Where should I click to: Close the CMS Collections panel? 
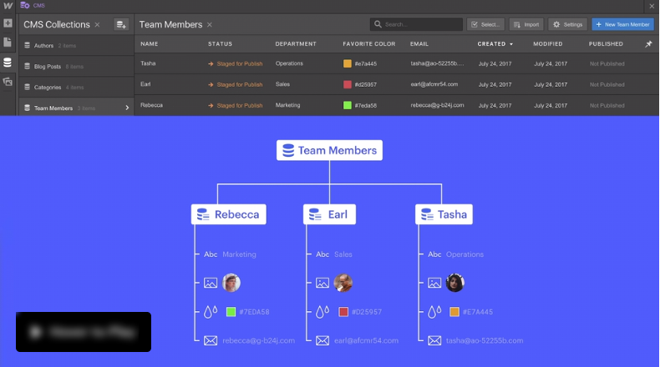click(97, 25)
